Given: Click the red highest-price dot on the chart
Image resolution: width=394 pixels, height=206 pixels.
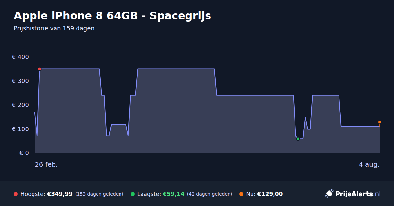Looking at the screenshot, I should pos(40,69).
